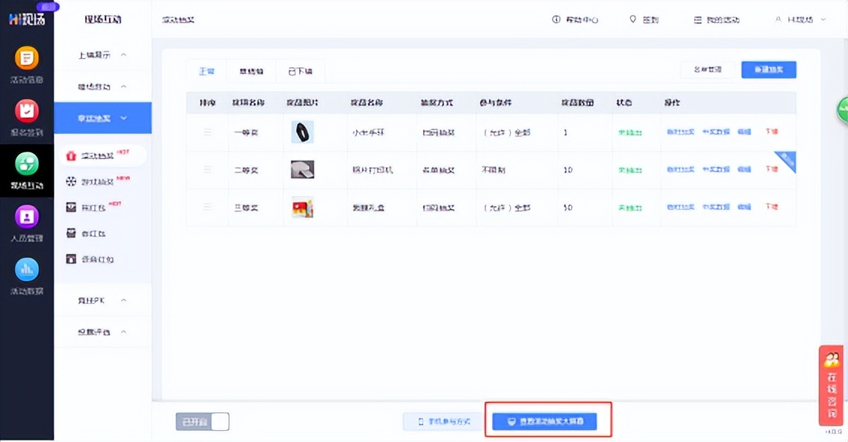Click the 小米手环 prize thumbnail
Image resolution: width=848 pixels, height=442 pixels.
(301, 132)
